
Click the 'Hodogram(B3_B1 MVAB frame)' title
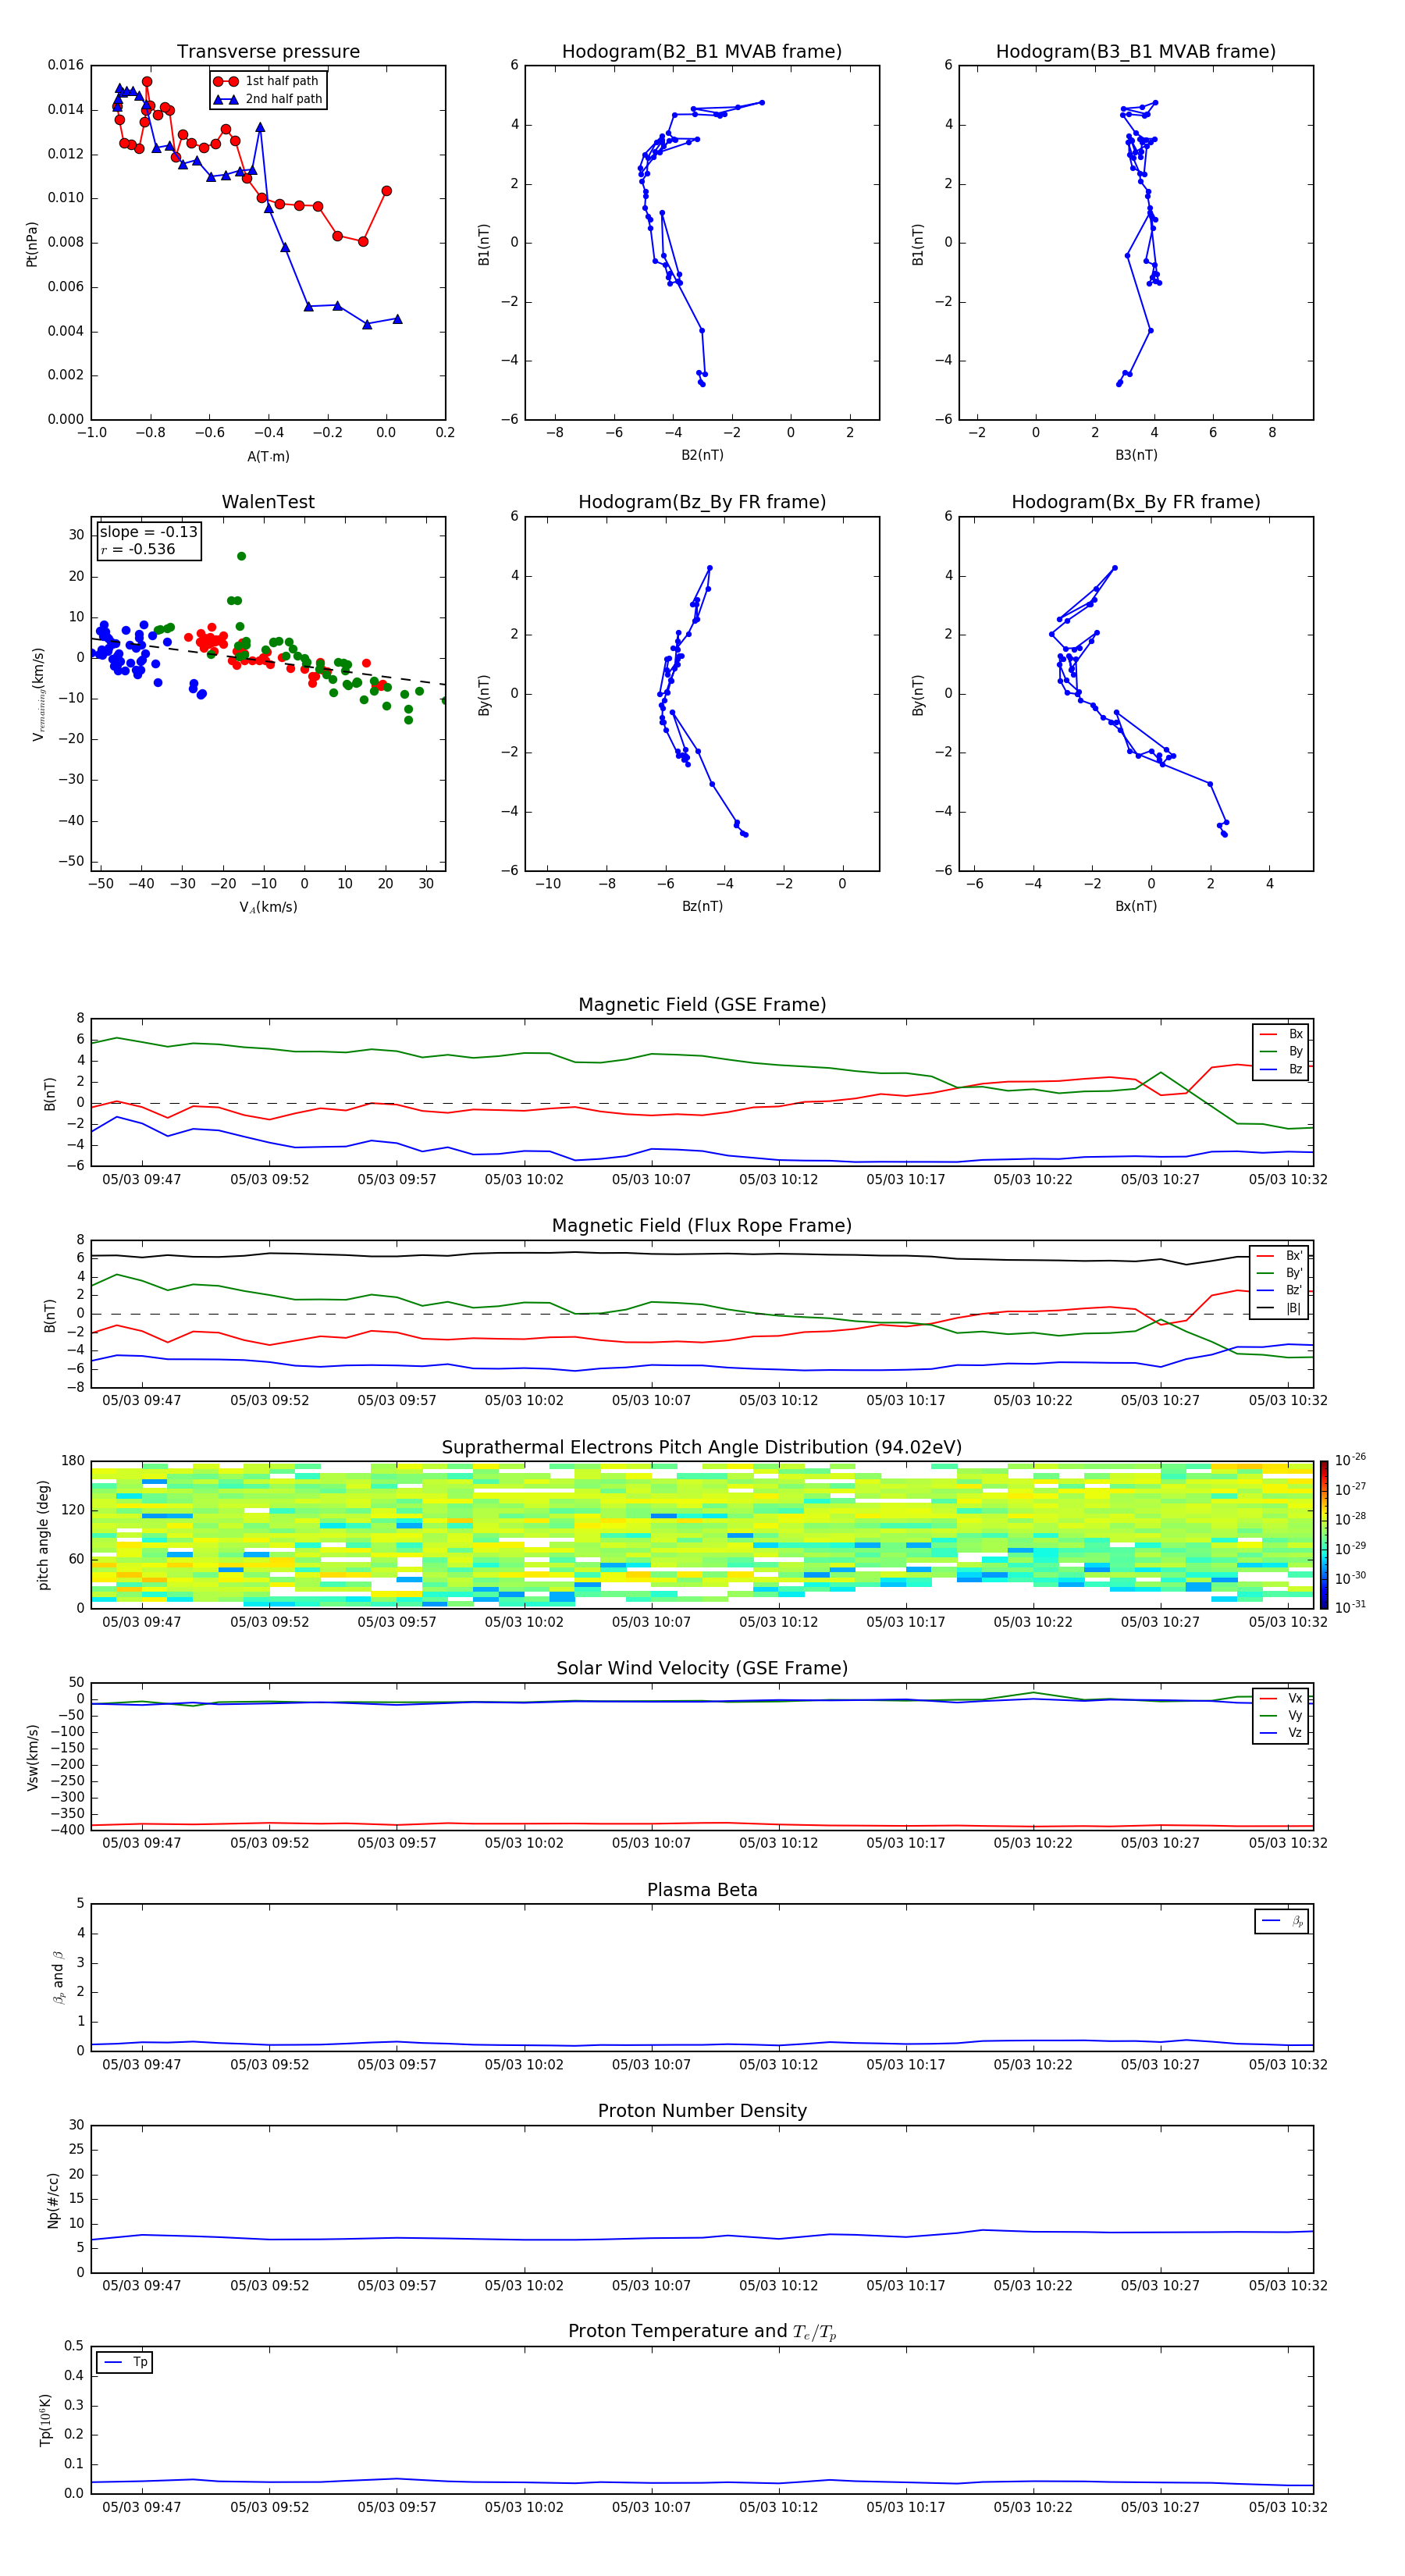click(x=1136, y=52)
